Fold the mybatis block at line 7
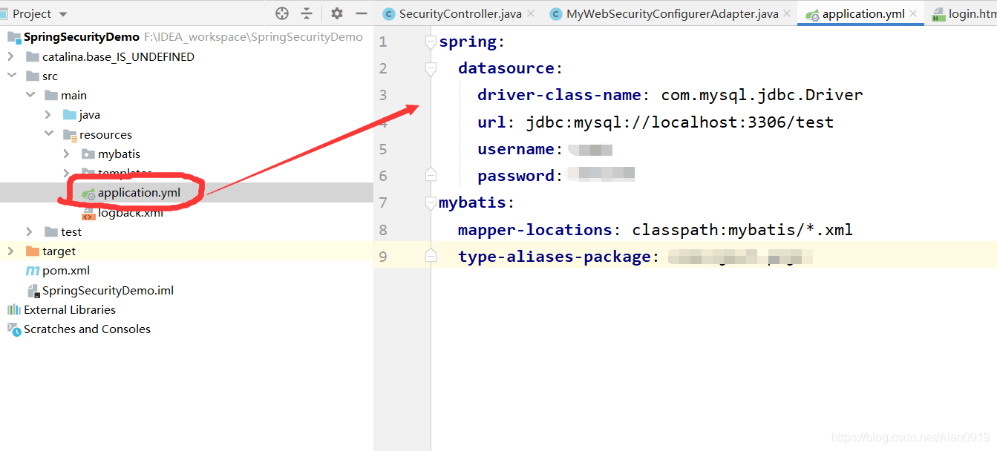Viewport: 997px width, 451px height. (431, 203)
